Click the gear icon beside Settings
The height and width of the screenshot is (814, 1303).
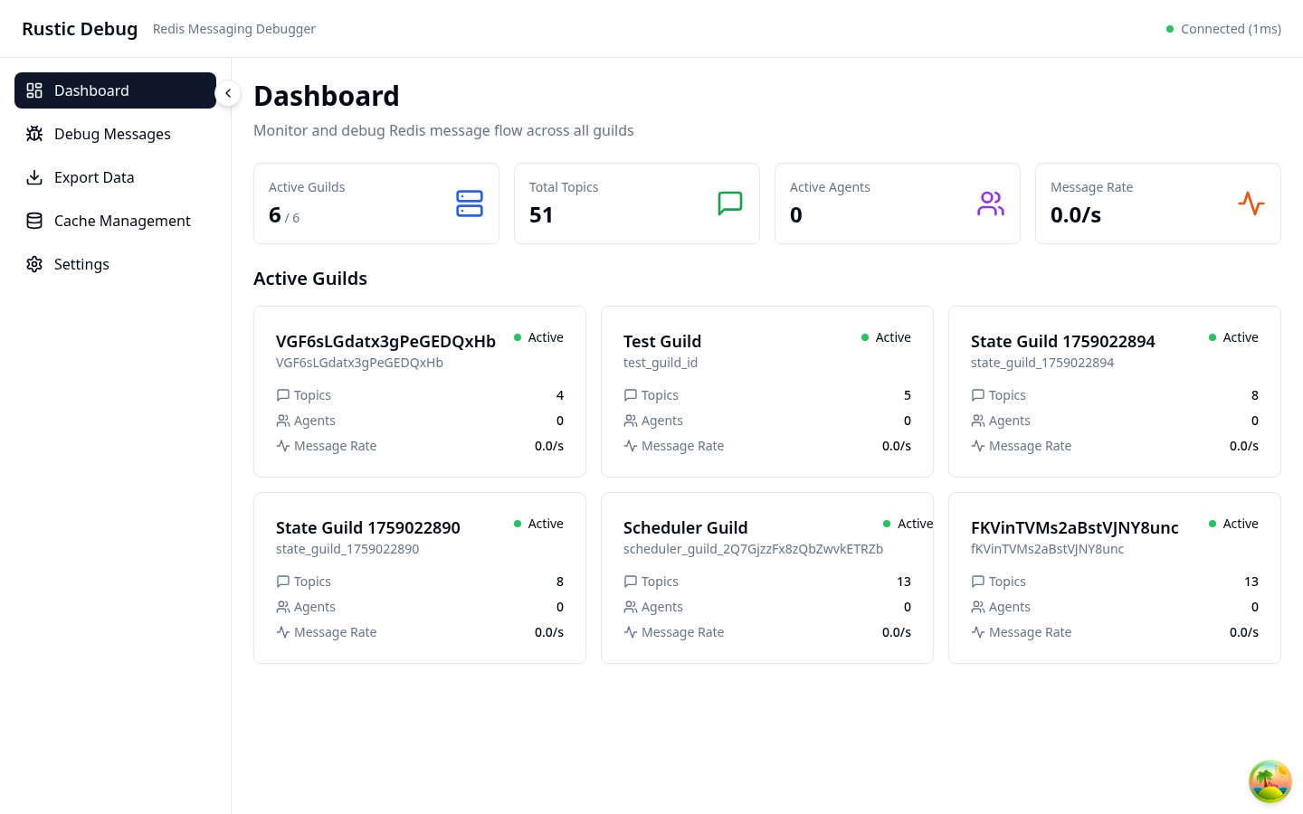pos(34,264)
